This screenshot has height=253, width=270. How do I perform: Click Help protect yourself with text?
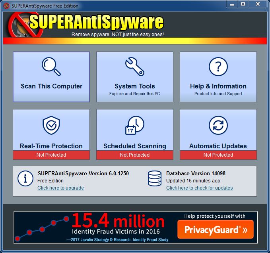click(215, 216)
